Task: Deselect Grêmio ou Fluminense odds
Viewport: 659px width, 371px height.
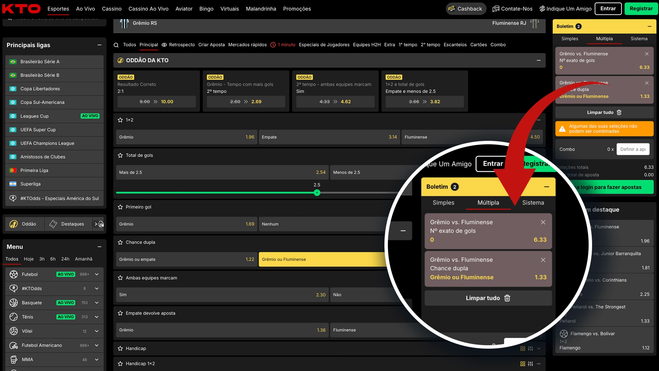Action: (323, 260)
